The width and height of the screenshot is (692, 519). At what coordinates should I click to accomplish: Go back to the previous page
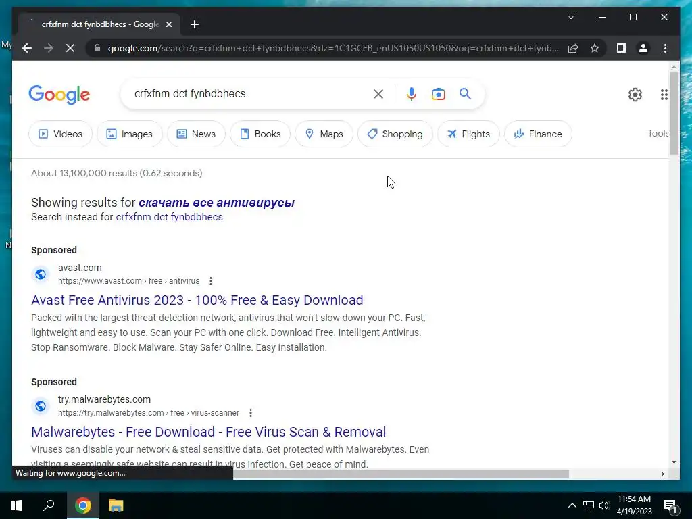[27, 48]
